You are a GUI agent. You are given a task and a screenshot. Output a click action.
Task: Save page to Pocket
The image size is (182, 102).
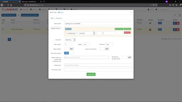[154, 5]
